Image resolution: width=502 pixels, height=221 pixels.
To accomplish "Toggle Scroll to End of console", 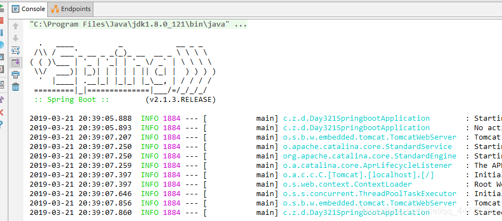I will pos(16,63).
